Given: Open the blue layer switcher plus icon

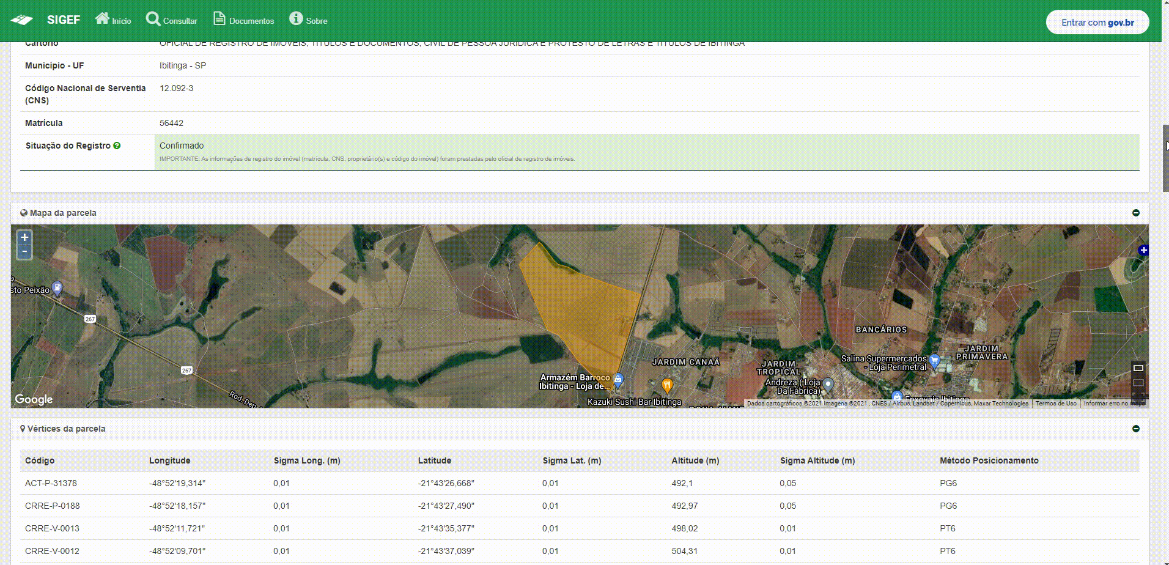Looking at the screenshot, I should tap(1143, 250).
